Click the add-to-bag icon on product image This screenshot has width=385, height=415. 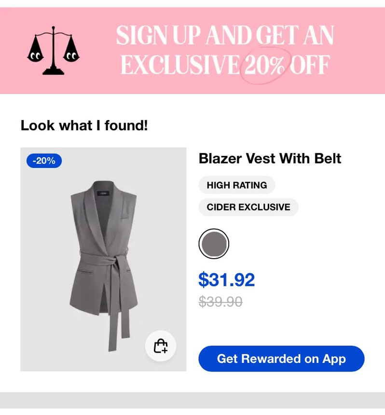[x=160, y=346]
